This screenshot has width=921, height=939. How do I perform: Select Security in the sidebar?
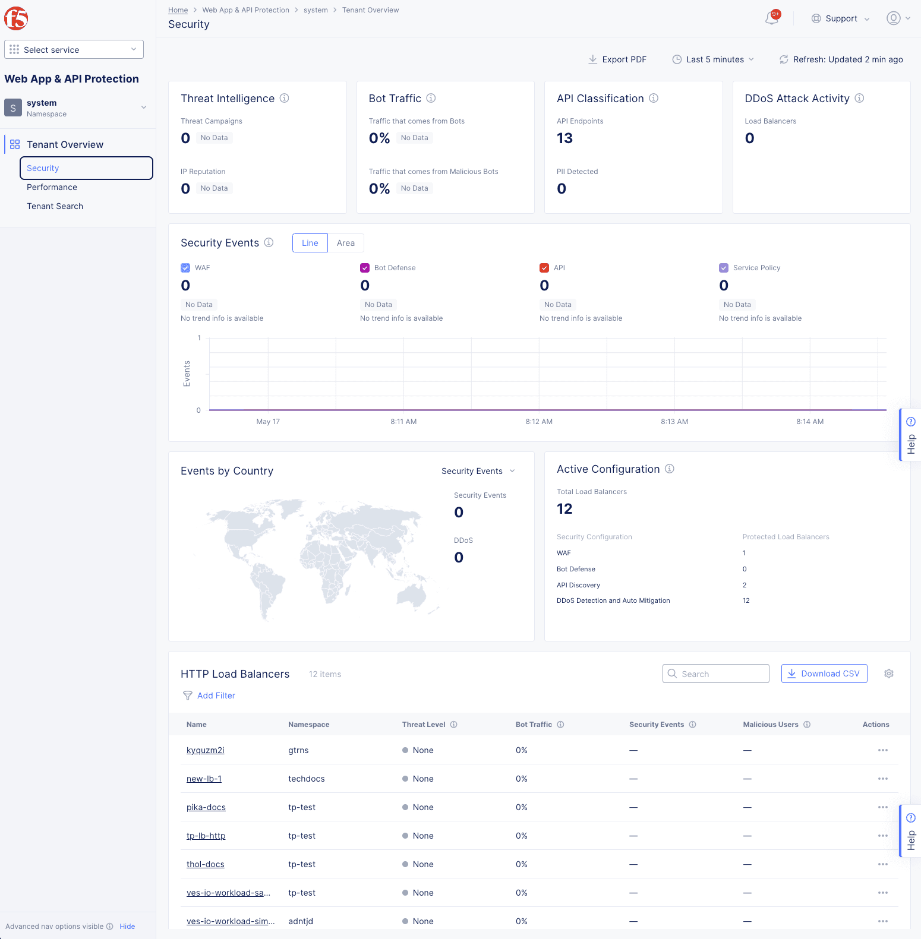pos(86,168)
